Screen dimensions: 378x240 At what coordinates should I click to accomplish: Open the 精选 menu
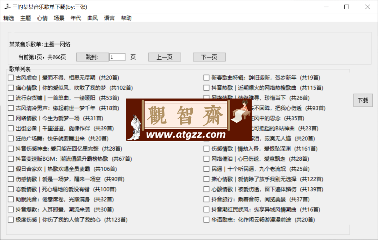(x=9, y=18)
